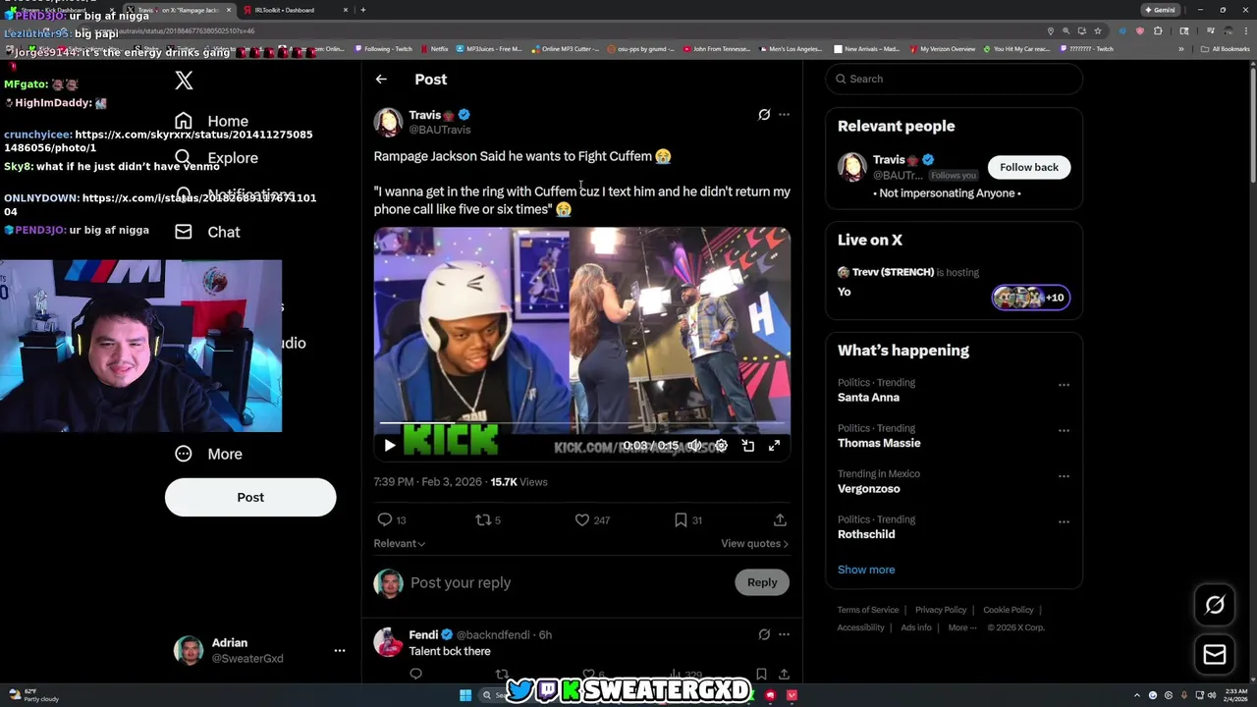Open the more options on Travis post

coord(784,115)
